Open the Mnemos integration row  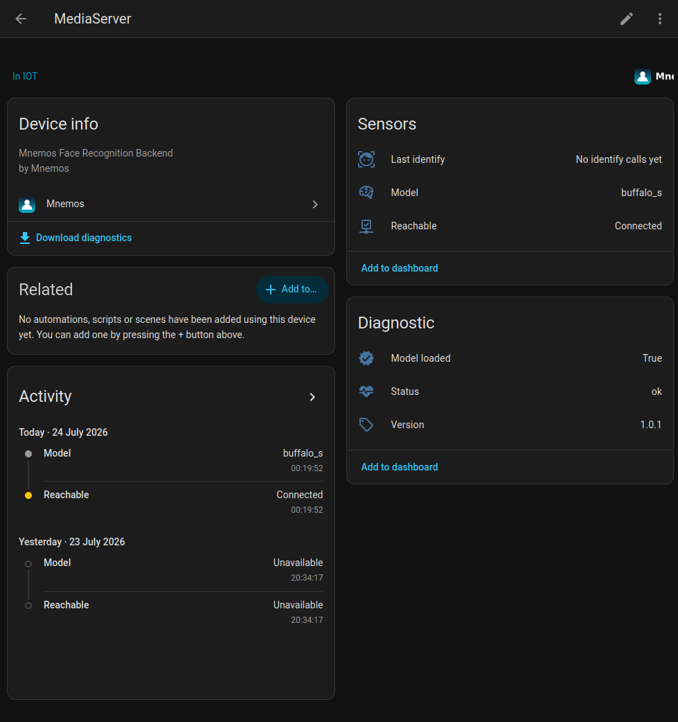[171, 204]
